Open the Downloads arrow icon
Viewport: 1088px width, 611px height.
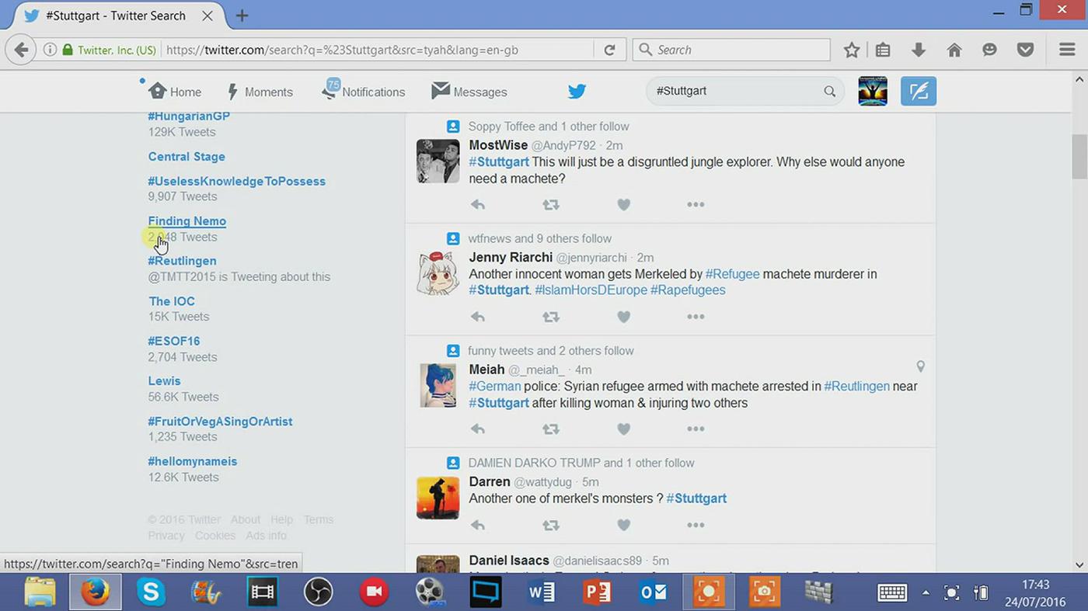[919, 50]
